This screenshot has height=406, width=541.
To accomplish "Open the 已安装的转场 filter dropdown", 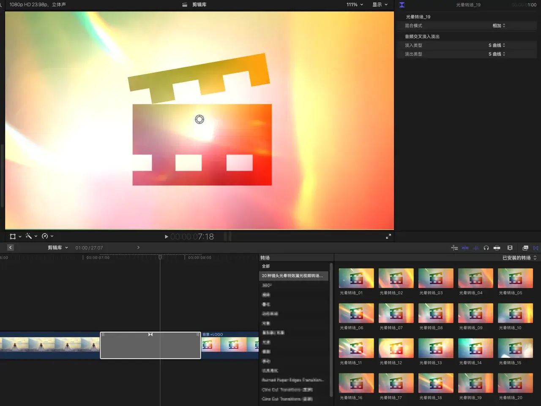I will [519, 258].
